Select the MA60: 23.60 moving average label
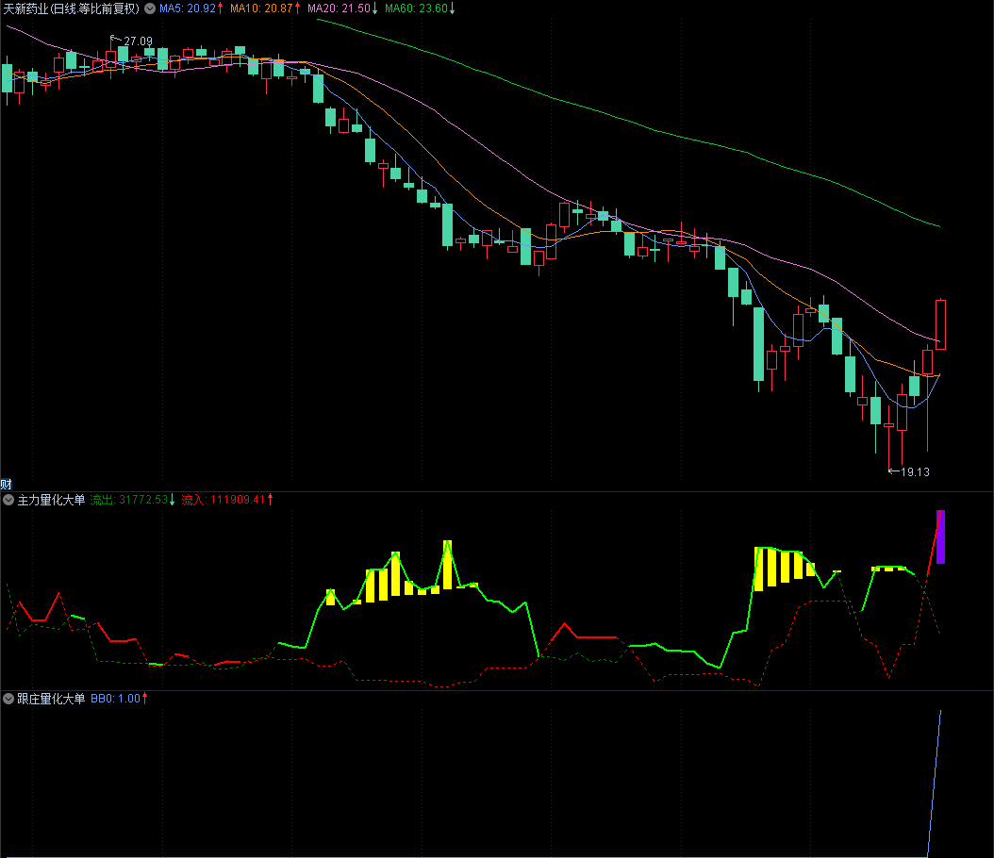 416,8
